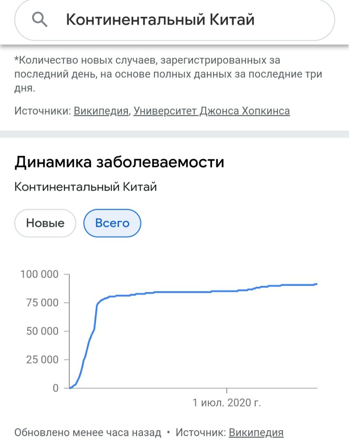
Task: Click the Динамика заболеваемости heading
Action: (119, 162)
